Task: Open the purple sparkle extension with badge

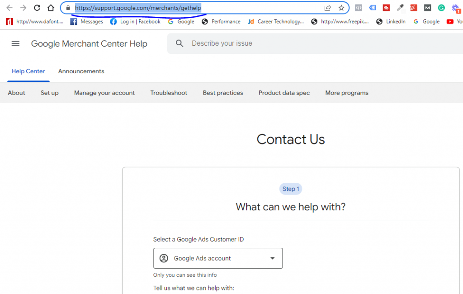Action: click(456, 9)
